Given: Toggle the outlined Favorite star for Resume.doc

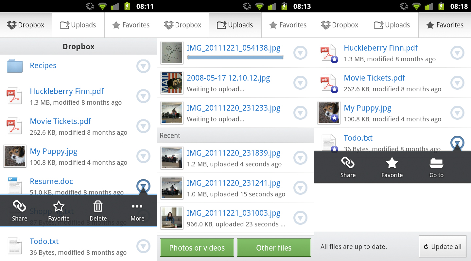Looking at the screenshot, I should point(59,207).
